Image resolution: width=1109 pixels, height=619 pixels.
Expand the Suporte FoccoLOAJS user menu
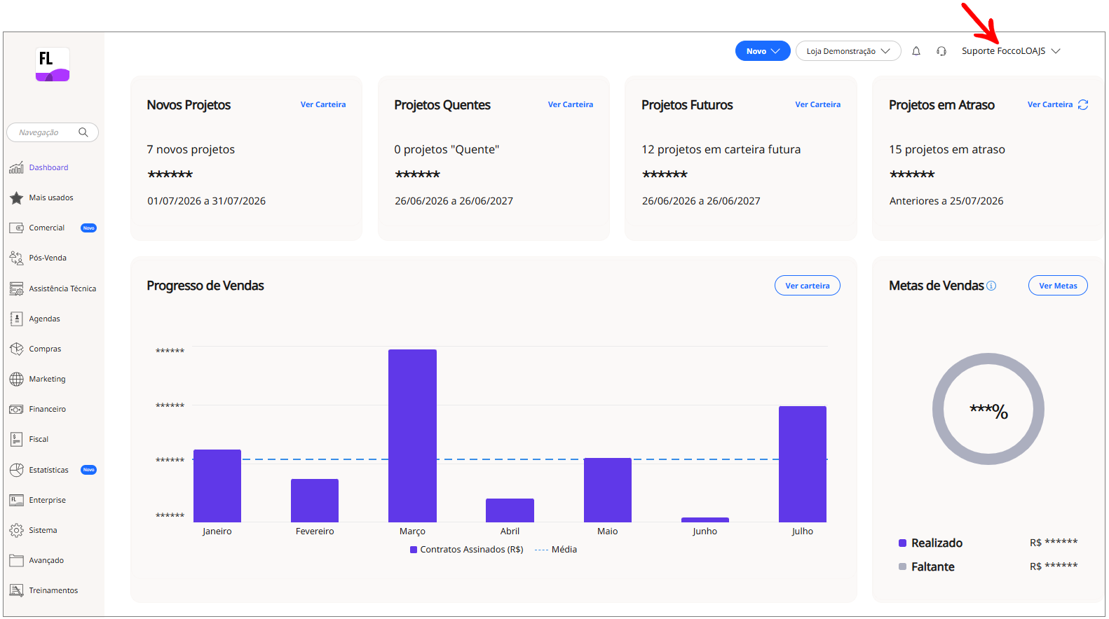tap(1011, 51)
